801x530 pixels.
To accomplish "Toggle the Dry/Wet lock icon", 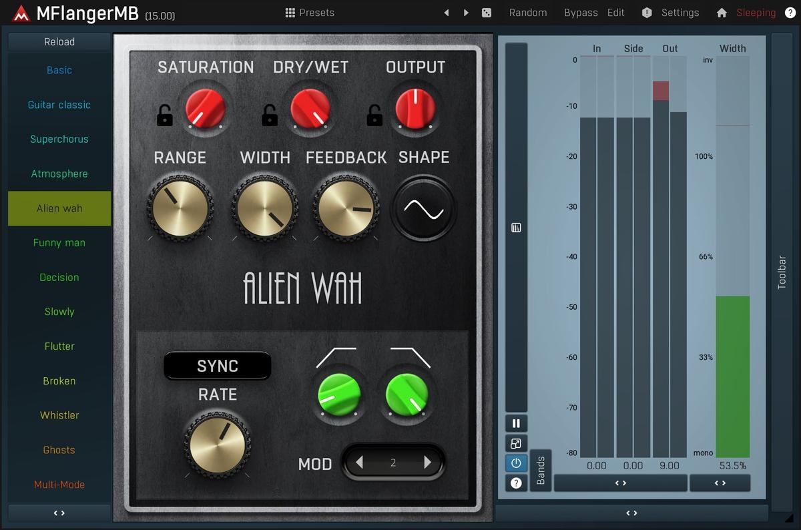I will click(270, 115).
